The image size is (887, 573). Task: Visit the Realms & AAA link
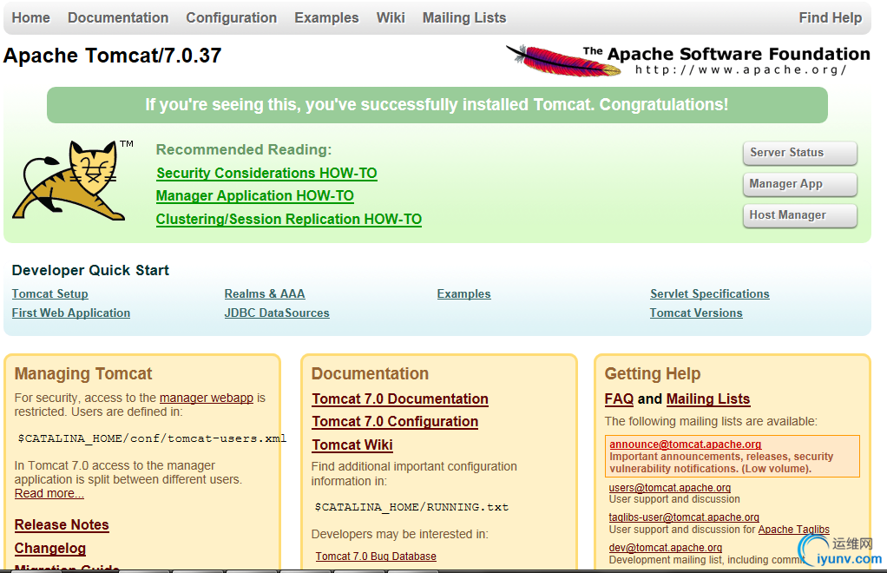(x=265, y=293)
